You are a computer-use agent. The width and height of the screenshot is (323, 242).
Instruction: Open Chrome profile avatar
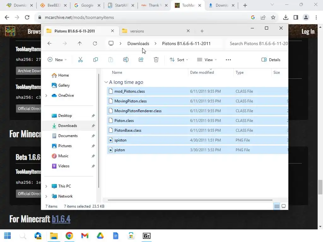(306, 18)
